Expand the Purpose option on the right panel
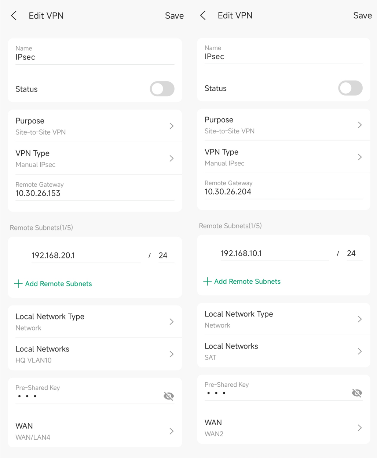Screen dimensions: 377x458 (359, 125)
